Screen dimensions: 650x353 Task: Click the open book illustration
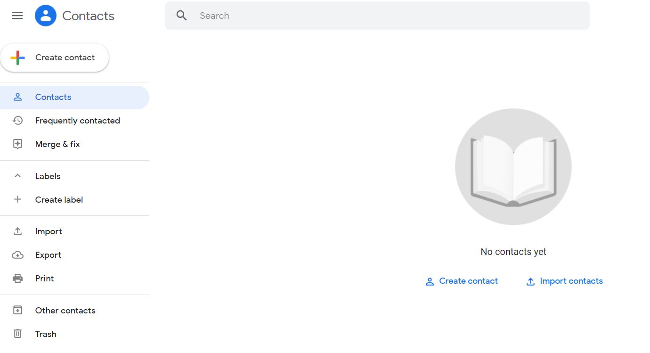513,166
